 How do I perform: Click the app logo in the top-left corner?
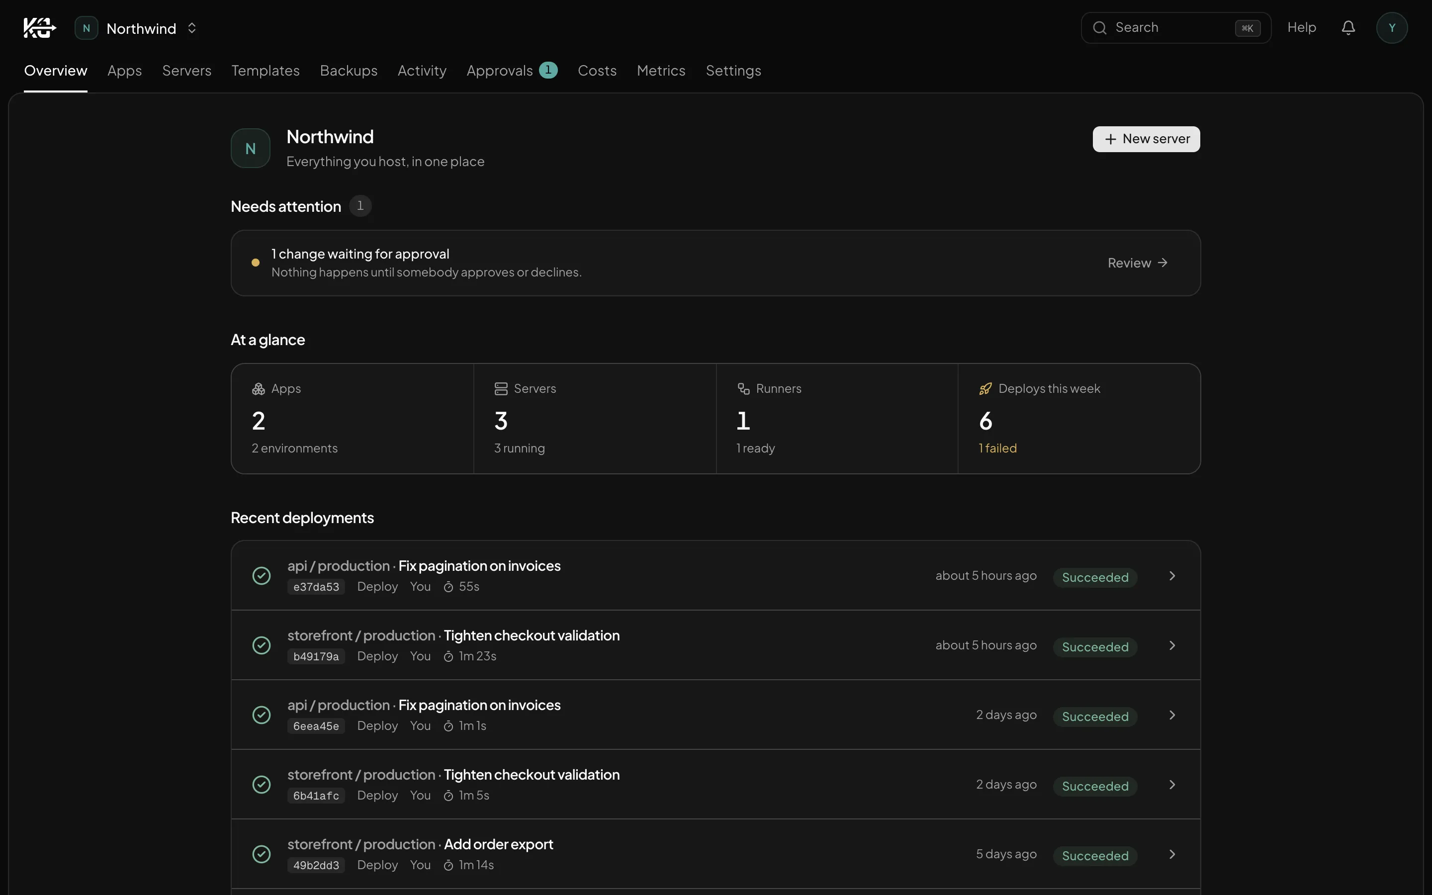click(x=39, y=28)
